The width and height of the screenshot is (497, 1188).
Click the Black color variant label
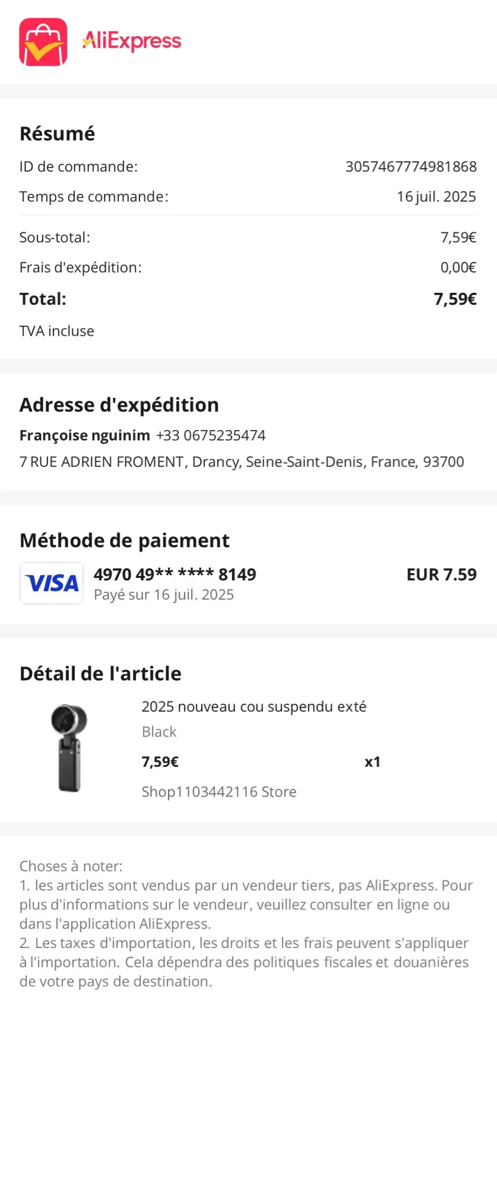tap(159, 732)
